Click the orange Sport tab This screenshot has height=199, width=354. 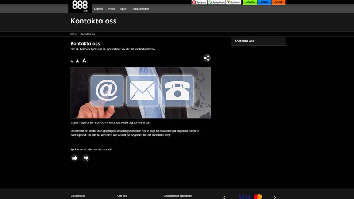click(x=278, y=2)
